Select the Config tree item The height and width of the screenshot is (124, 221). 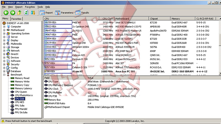point(14,68)
